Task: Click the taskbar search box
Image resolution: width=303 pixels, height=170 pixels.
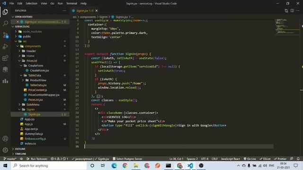Action: 49,166
